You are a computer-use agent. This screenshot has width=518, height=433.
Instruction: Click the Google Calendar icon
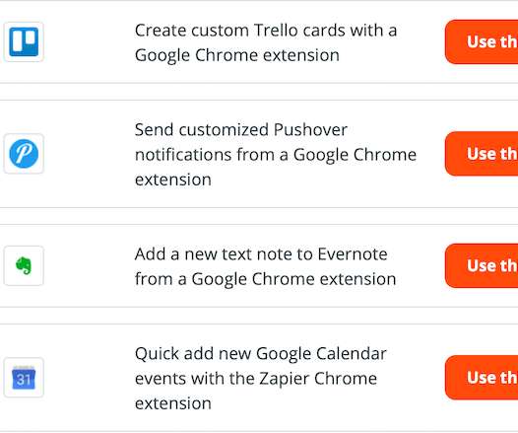tap(24, 378)
